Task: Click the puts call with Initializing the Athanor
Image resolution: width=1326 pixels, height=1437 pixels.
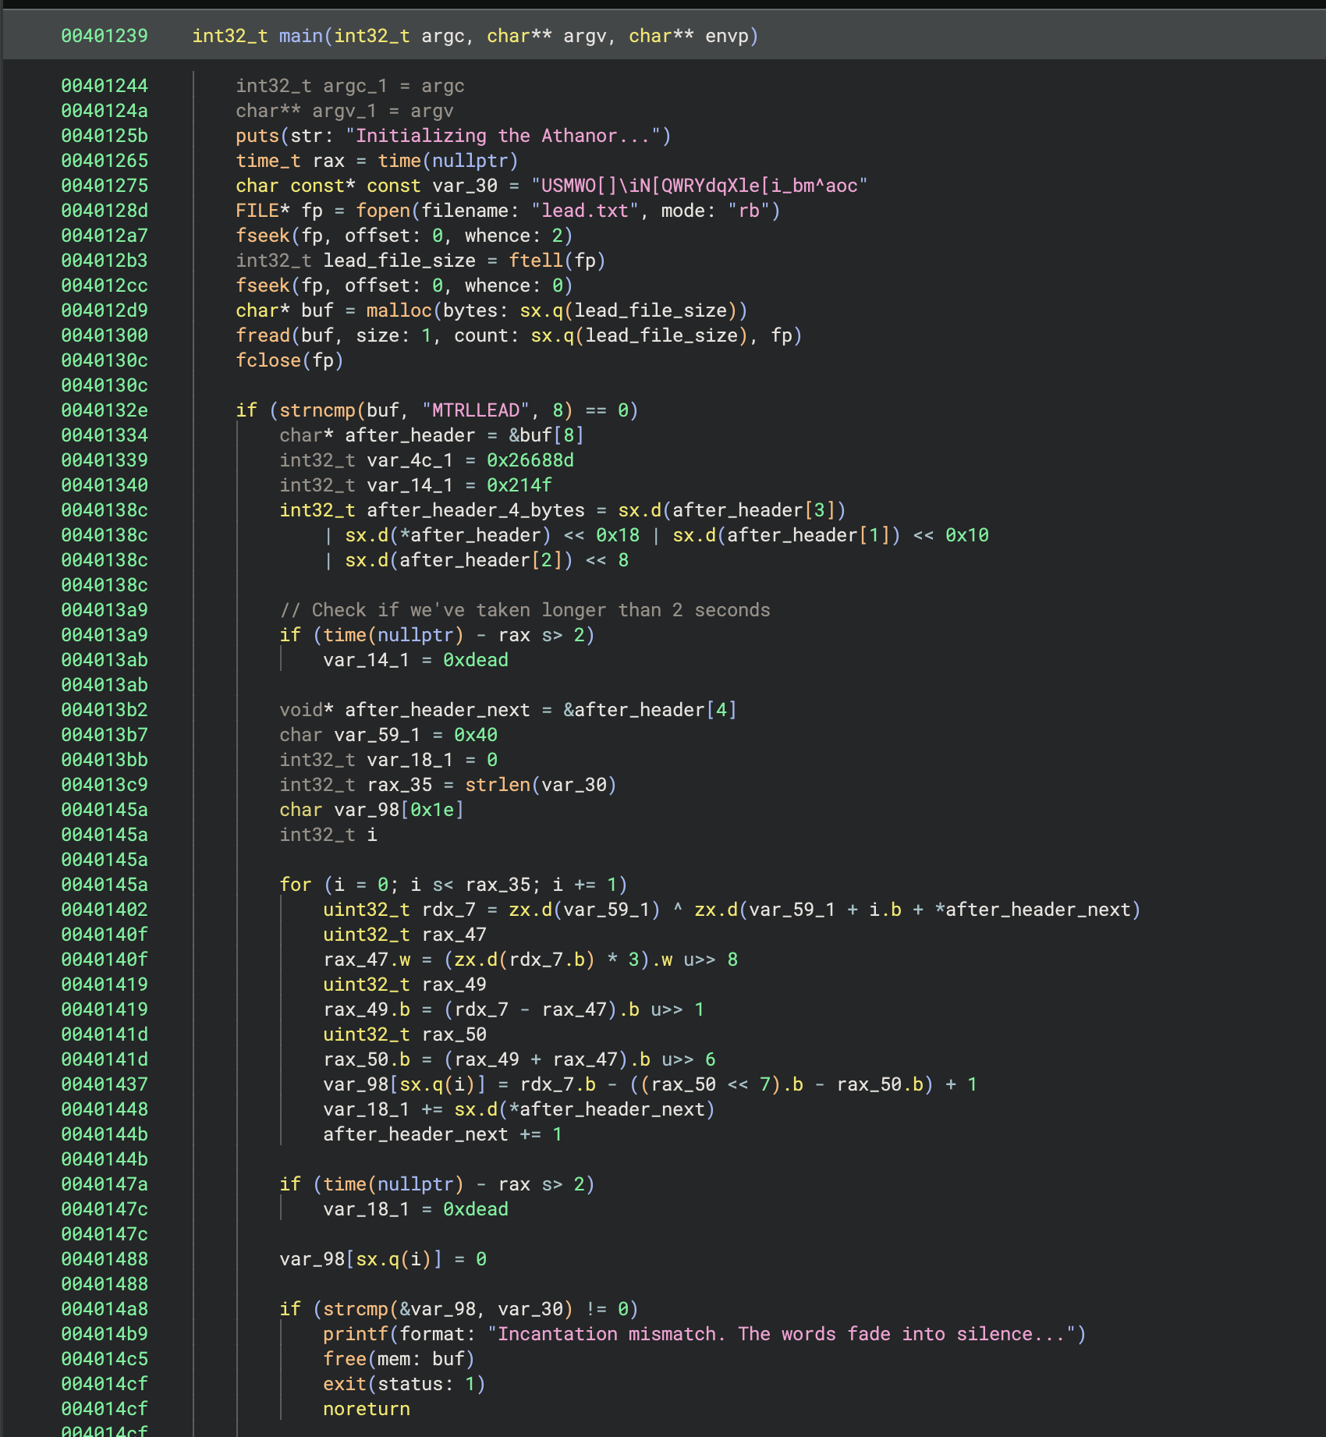Action: click(257, 136)
